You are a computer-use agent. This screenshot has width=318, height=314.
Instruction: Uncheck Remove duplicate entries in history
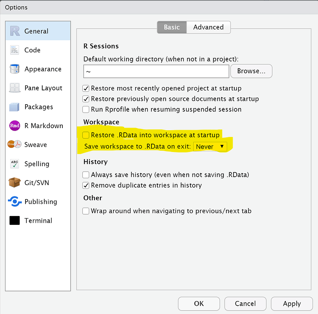coord(86,185)
